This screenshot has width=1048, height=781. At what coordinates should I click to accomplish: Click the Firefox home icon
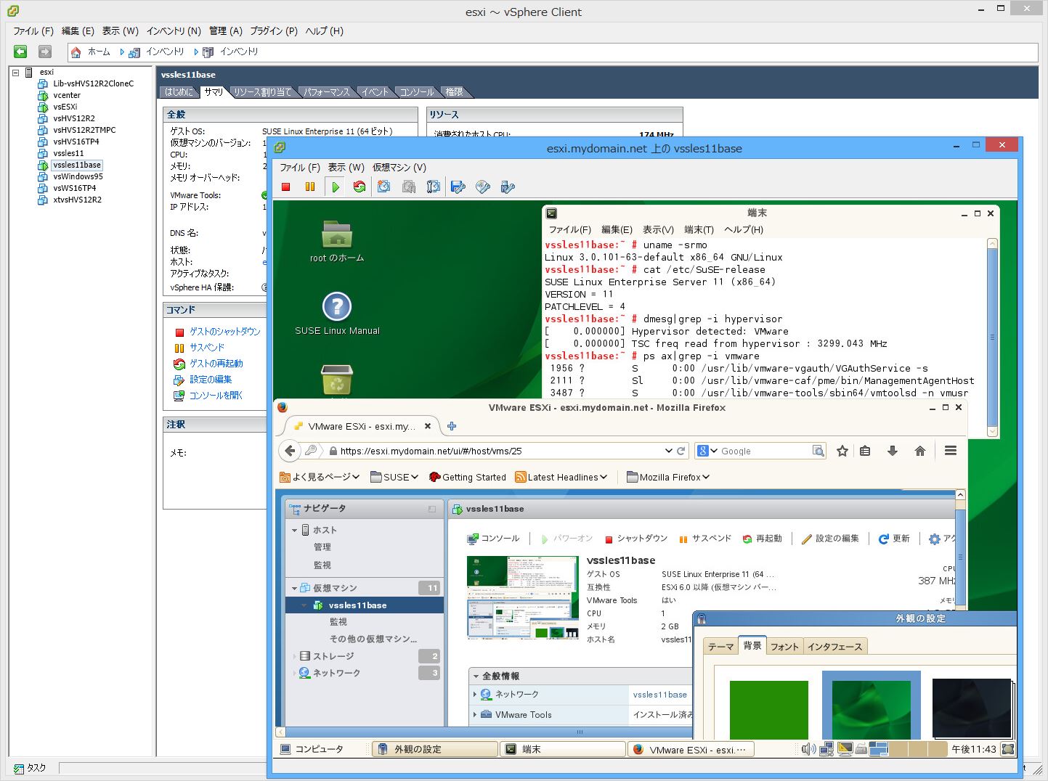pos(920,451)
